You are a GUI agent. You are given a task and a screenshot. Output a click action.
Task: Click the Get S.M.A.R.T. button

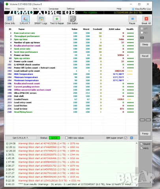[21, 138]
